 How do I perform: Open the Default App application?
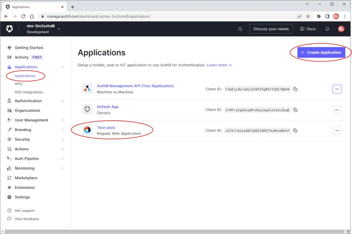108,107
